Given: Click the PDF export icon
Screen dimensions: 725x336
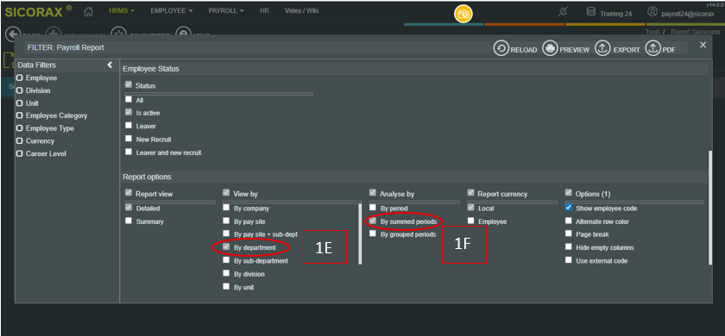Looking at the screenshot, I should [x=652, y=48].
